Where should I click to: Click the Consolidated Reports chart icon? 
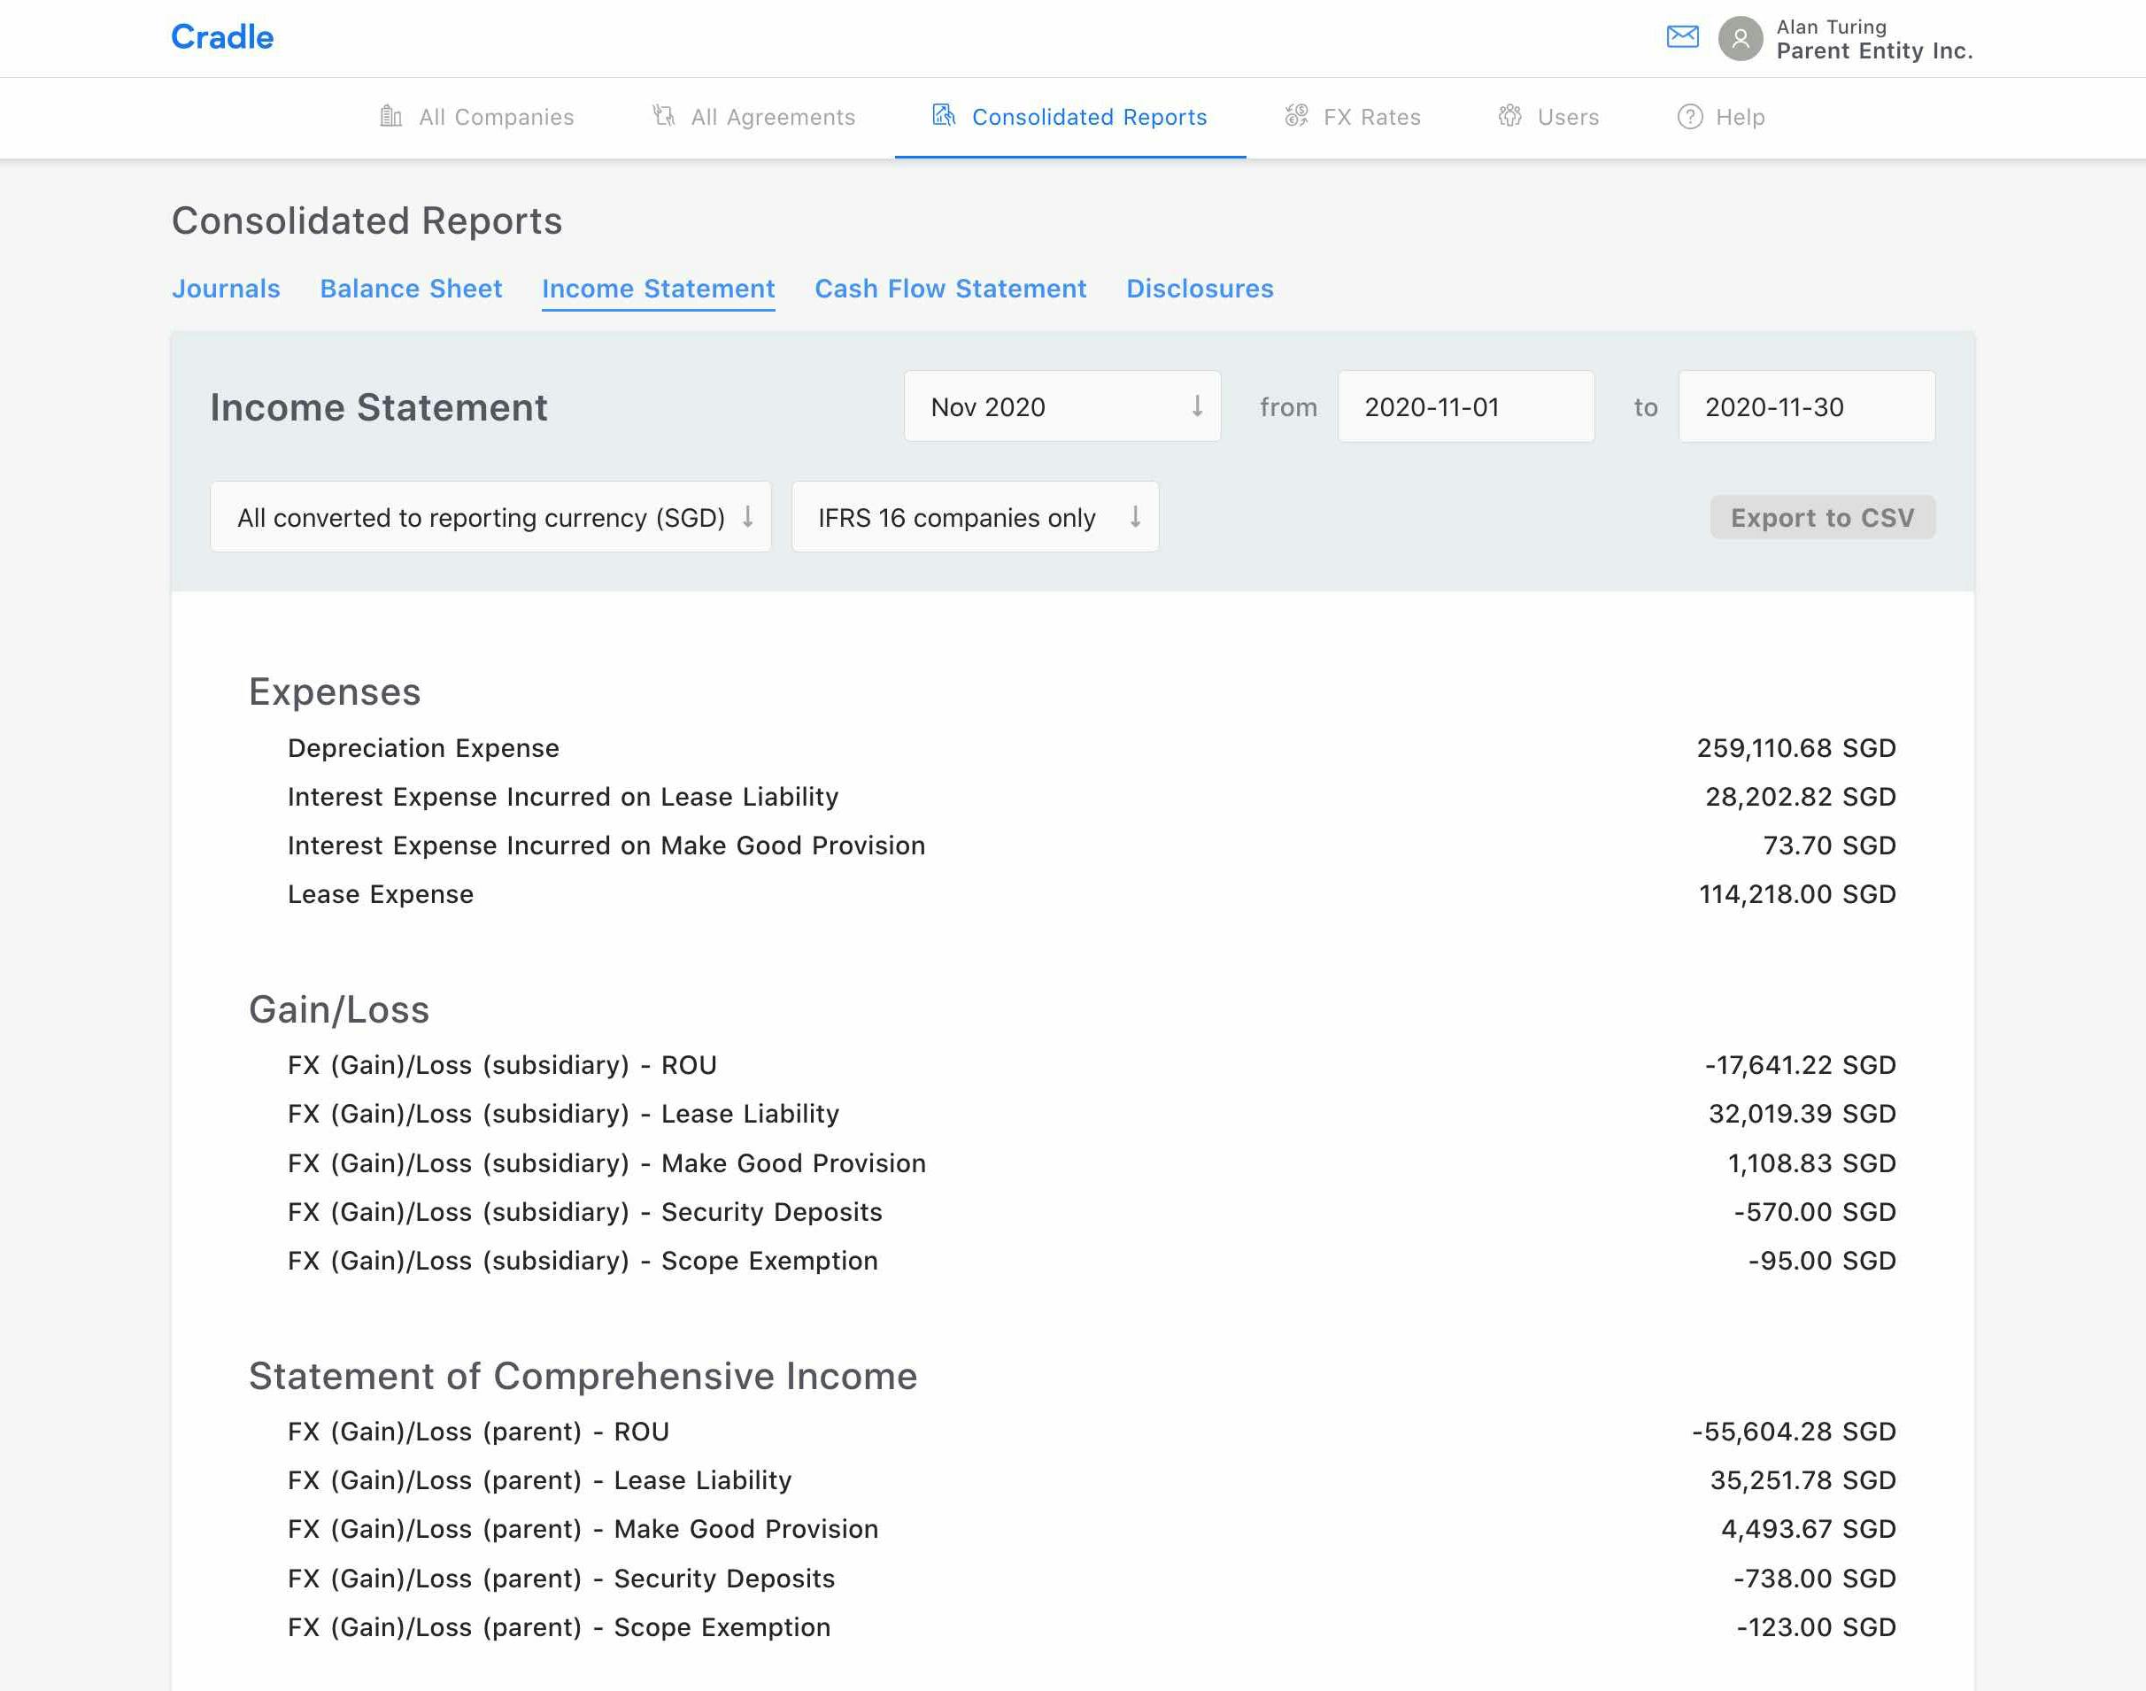click(944, 116)
